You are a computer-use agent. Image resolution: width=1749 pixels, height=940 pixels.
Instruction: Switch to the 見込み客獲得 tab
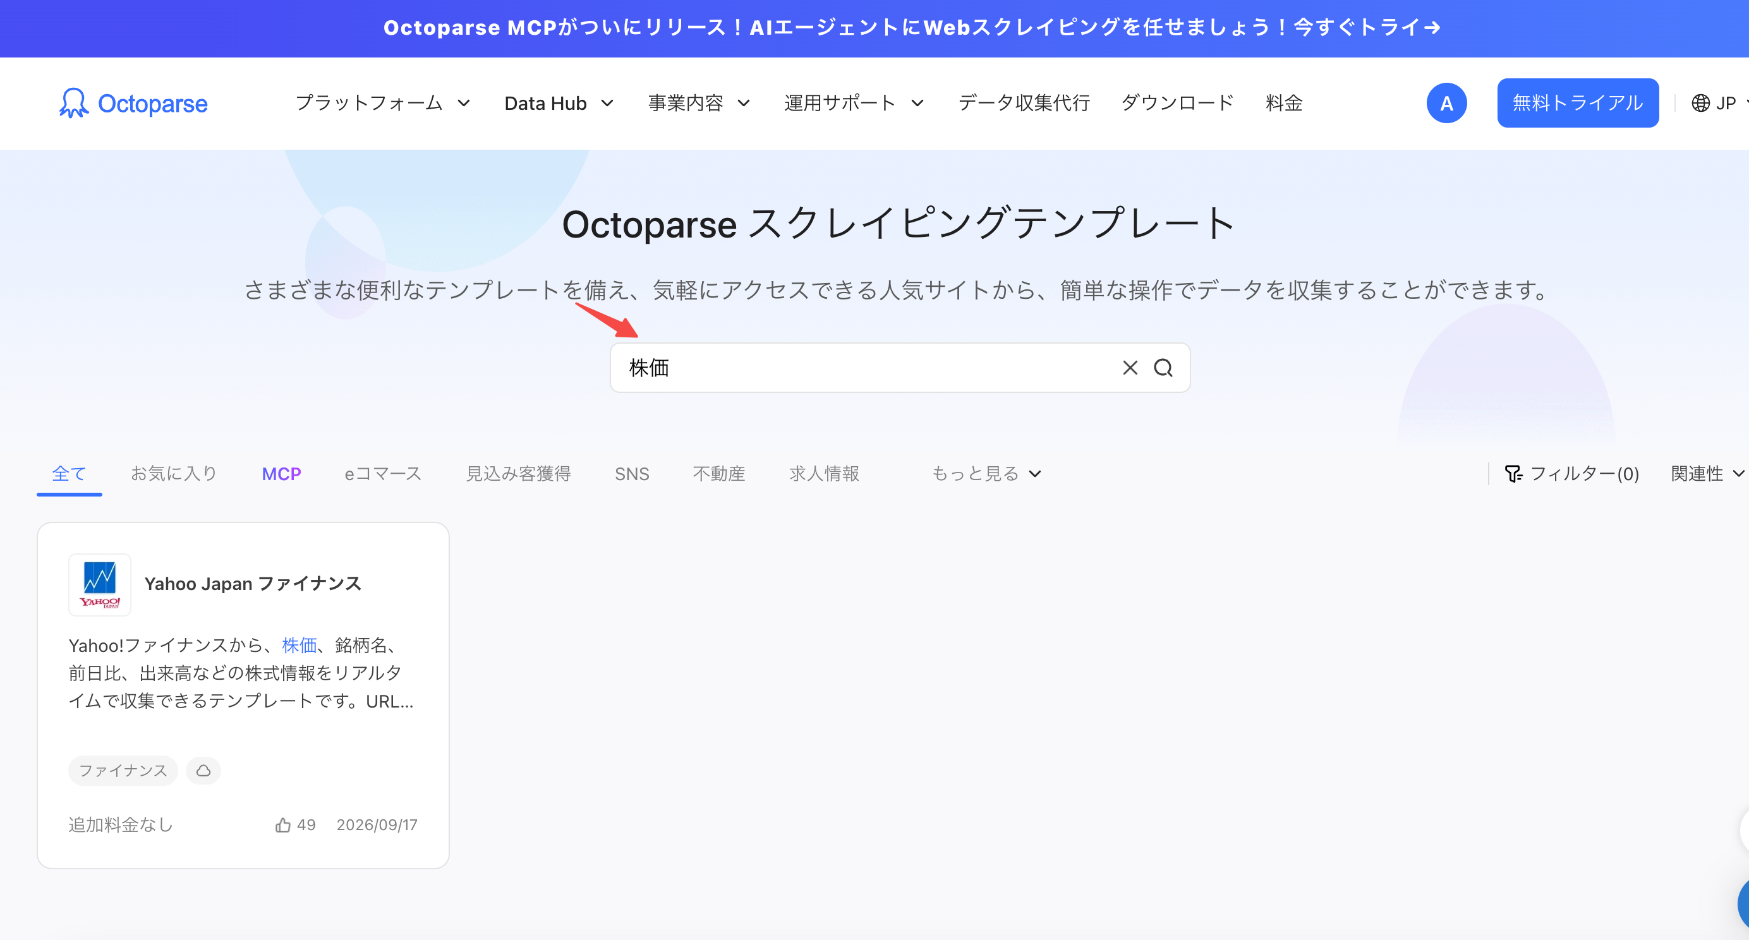point(518,474)
